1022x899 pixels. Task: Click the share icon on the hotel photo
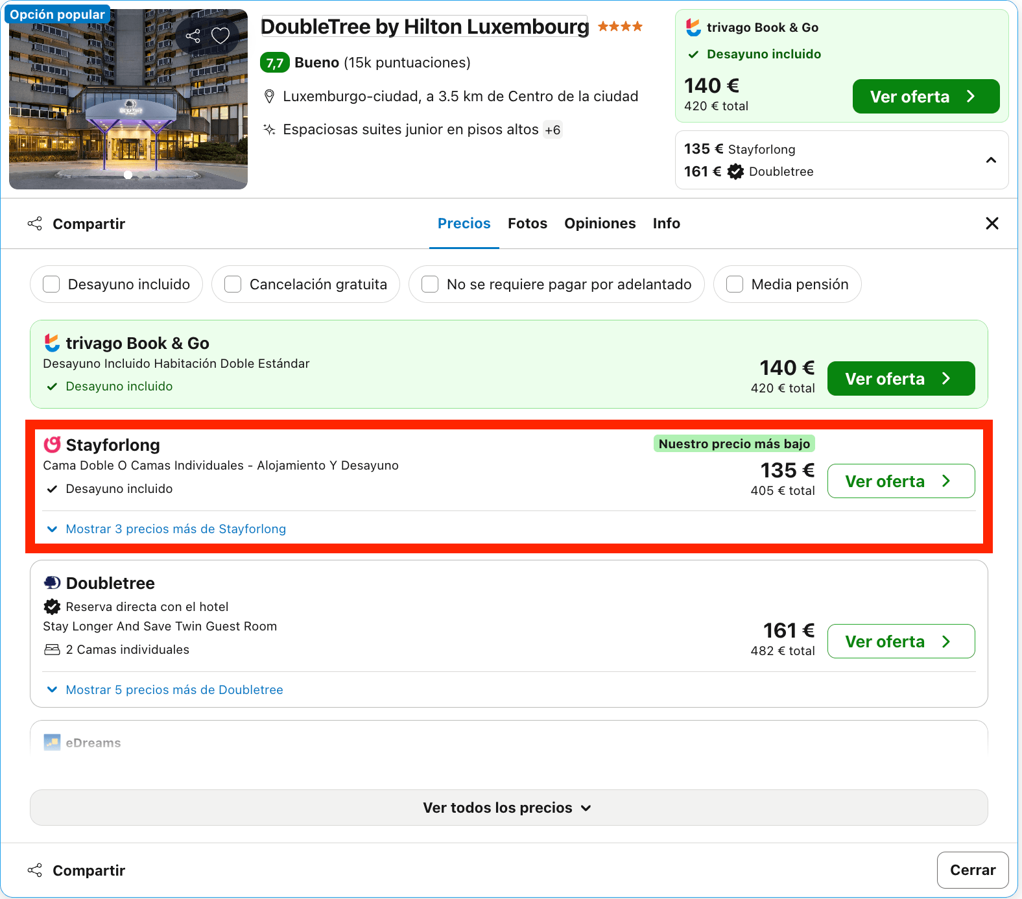point(193,36)
